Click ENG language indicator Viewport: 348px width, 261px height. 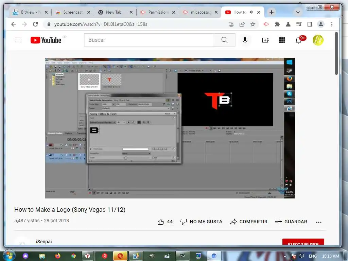313,256
